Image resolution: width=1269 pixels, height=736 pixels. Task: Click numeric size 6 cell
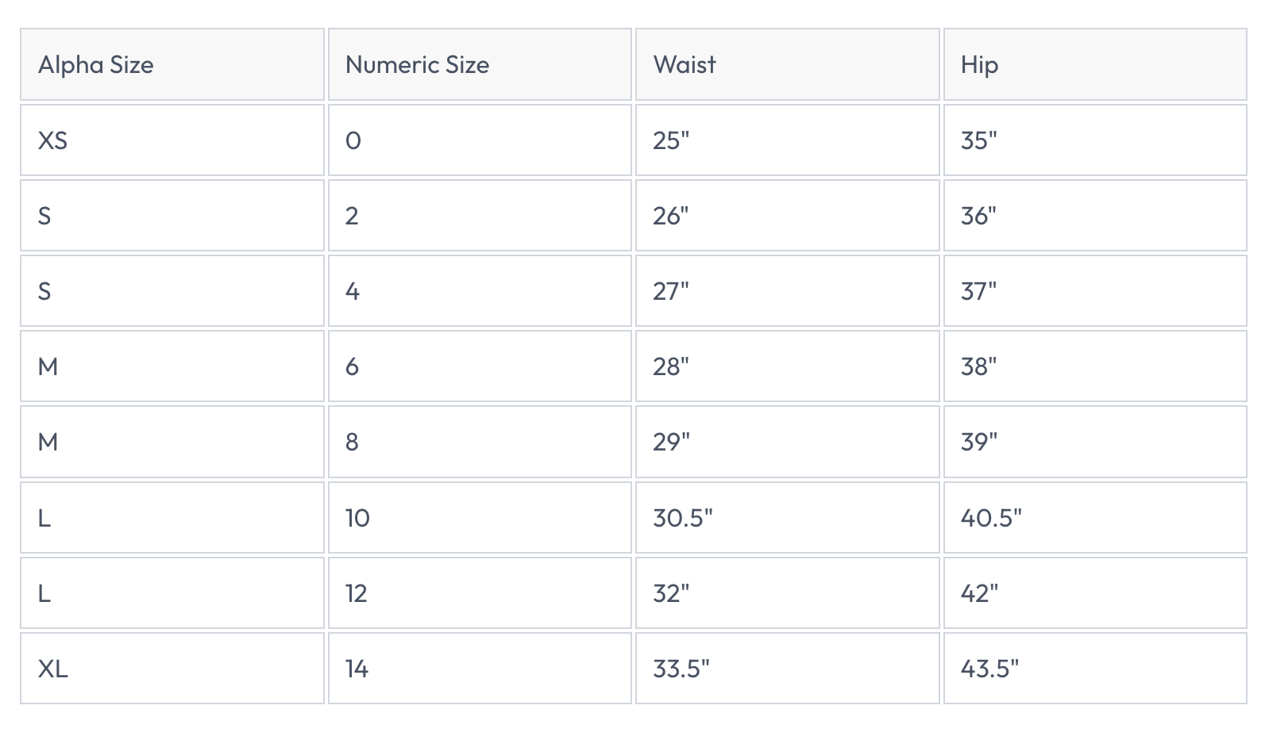[352, 366]
